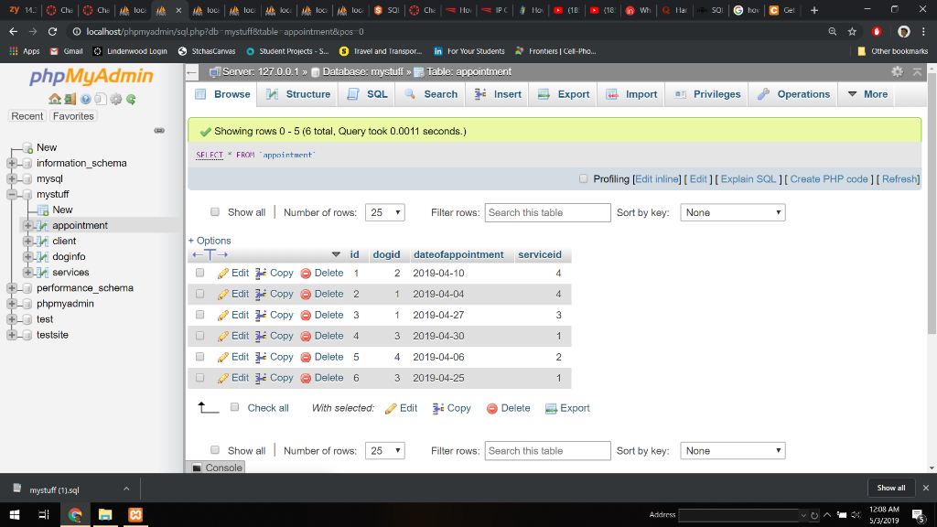Delete the row dated 2019-04-30
937x527 pixels.
point(322,336)
